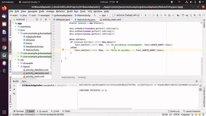Click the volume icon in top bar
Screen dimensions: 206x116
191,2
